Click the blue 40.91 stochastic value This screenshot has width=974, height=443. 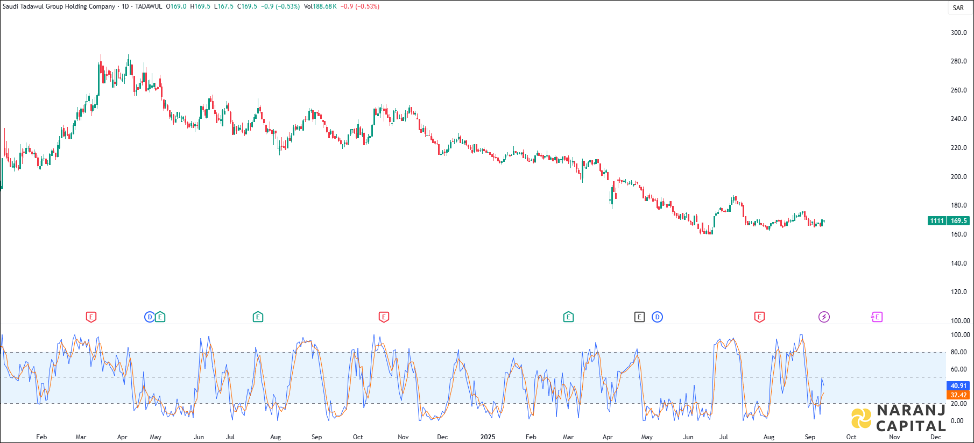958,386
